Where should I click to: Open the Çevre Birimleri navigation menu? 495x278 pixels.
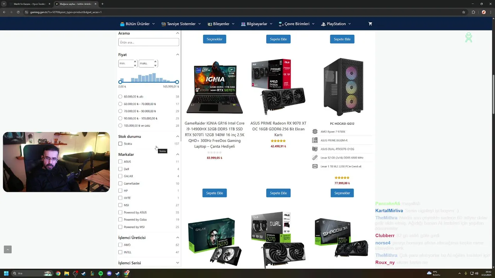pos(297,24)
